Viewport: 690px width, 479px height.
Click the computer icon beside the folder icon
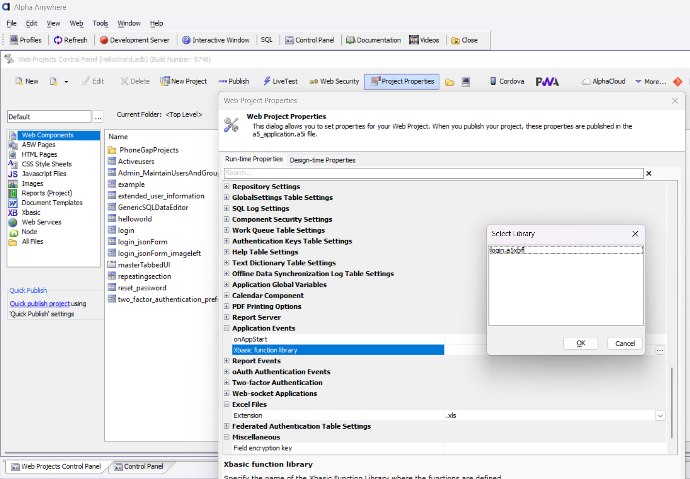tap(466, 82)
